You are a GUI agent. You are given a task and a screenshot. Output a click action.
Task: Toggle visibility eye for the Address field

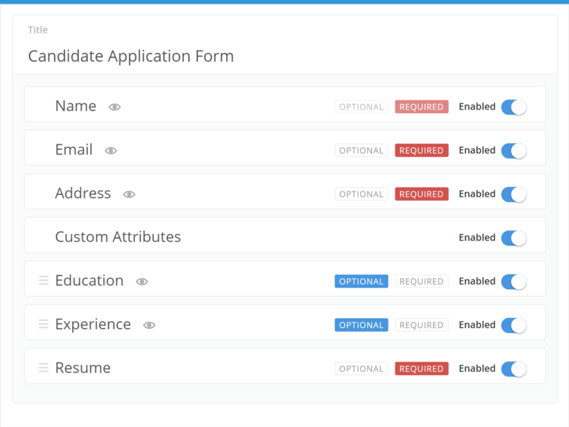tap(129, 194)
